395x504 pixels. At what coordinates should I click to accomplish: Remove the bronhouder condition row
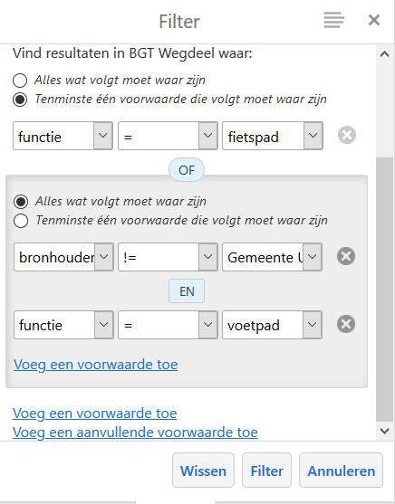tap(346, 256)
